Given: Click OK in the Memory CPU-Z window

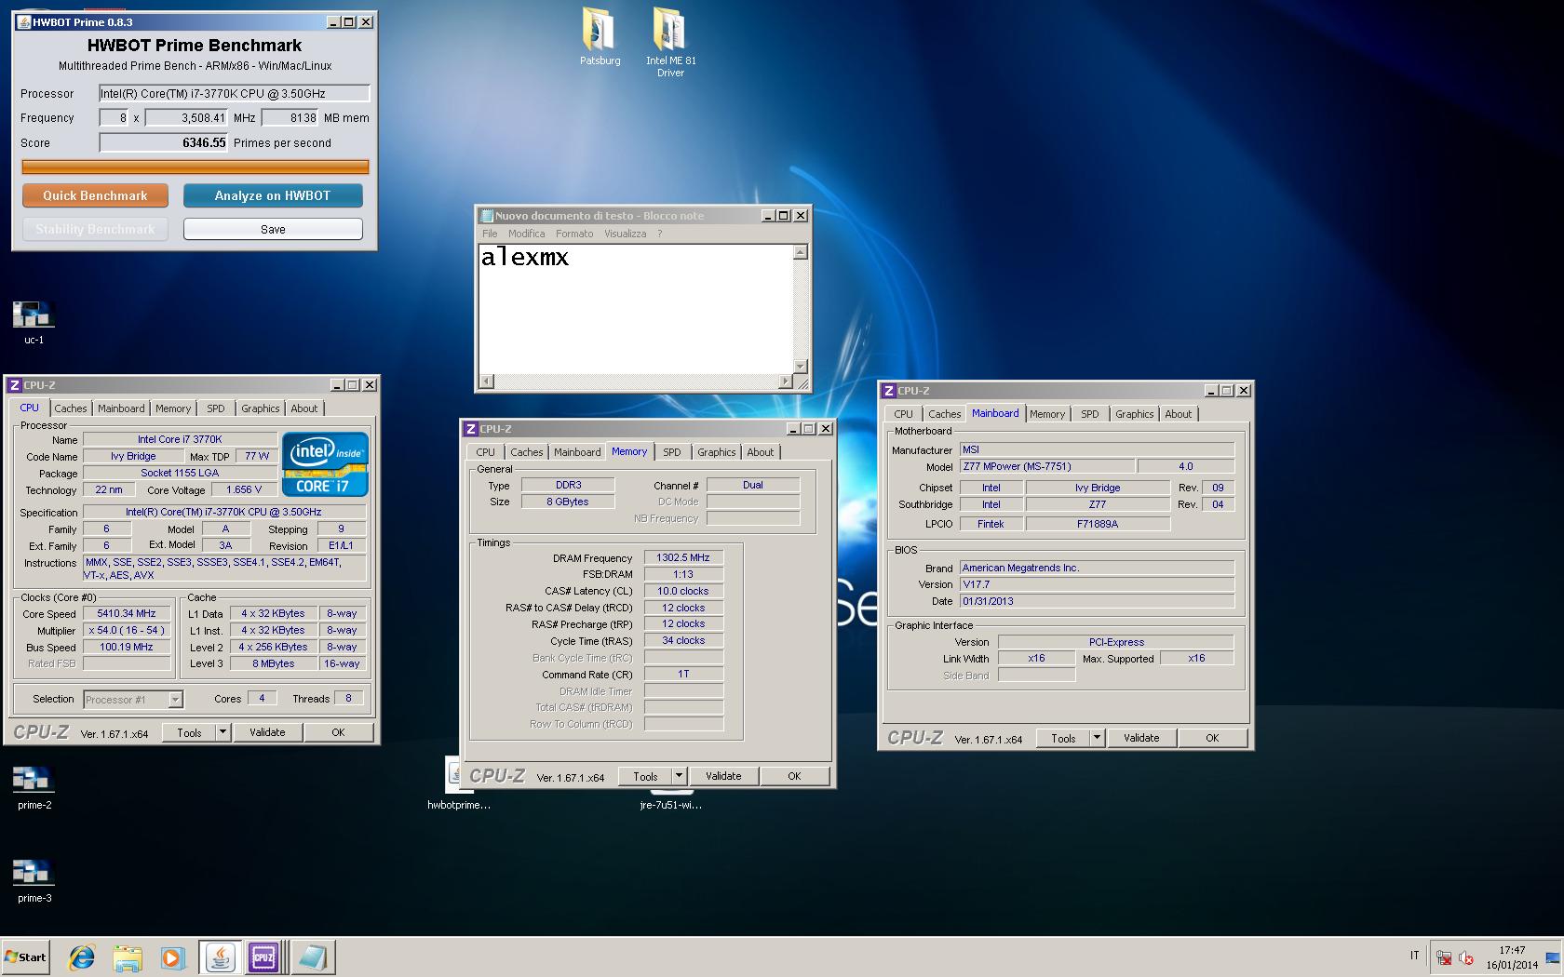Looking at the screenshot, I should click(794, 776).
